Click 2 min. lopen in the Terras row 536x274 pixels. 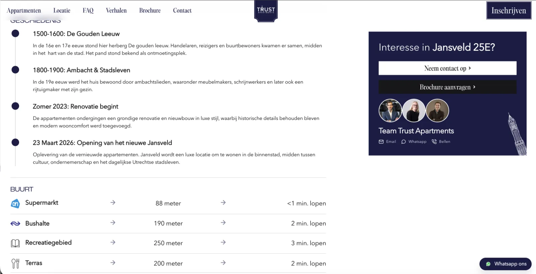tap(309, 264)
